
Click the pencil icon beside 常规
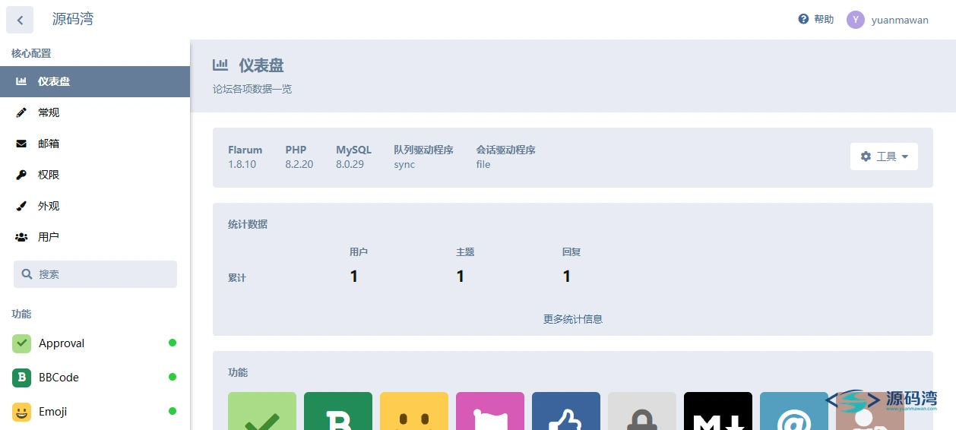(21, 112)
